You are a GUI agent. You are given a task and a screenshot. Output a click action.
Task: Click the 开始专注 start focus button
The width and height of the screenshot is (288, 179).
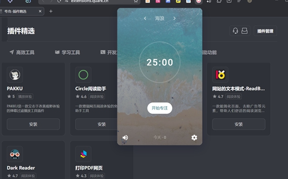tap(160, 108)
